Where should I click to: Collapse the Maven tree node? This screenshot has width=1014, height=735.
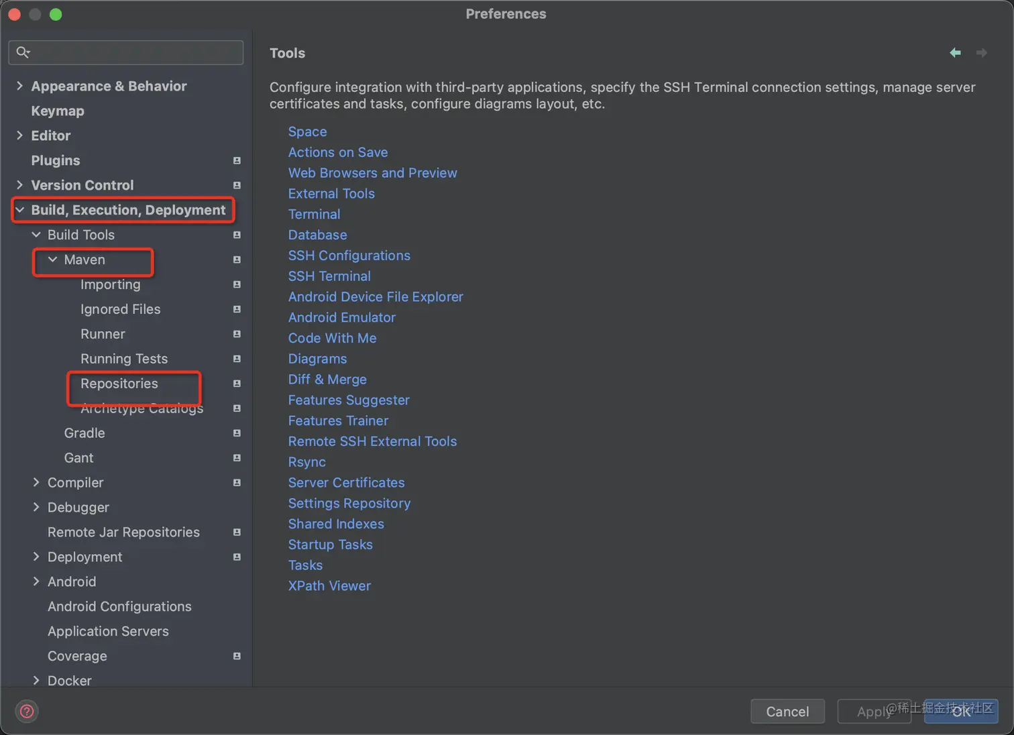52,260
